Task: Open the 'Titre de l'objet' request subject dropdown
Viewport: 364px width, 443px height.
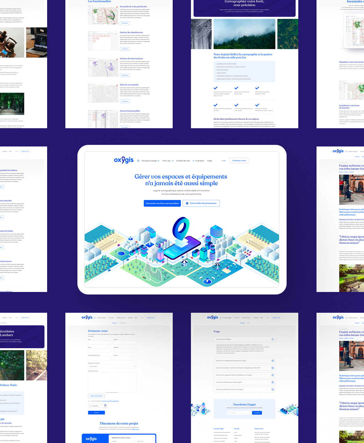Action: pyautogui.click(x=112, y=366)
